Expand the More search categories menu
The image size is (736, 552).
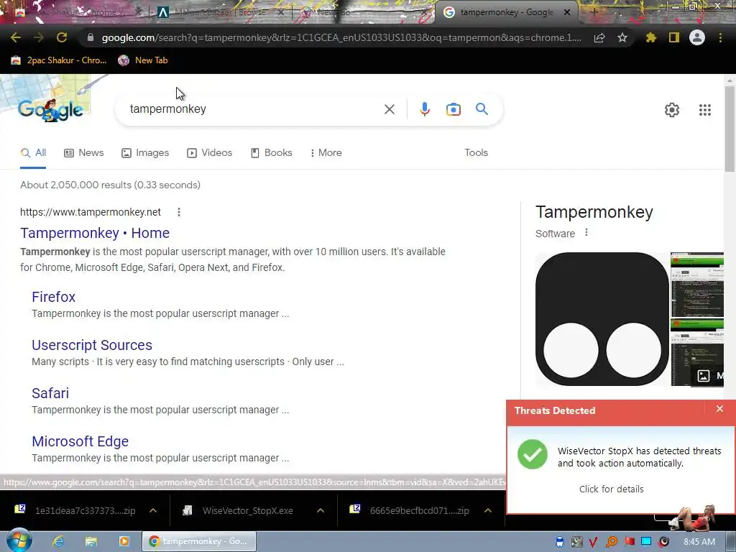[x=326, y=152]
